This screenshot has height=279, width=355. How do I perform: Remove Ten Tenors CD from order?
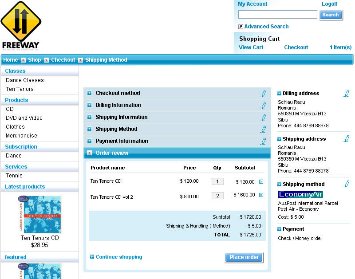tap(261, 181)
